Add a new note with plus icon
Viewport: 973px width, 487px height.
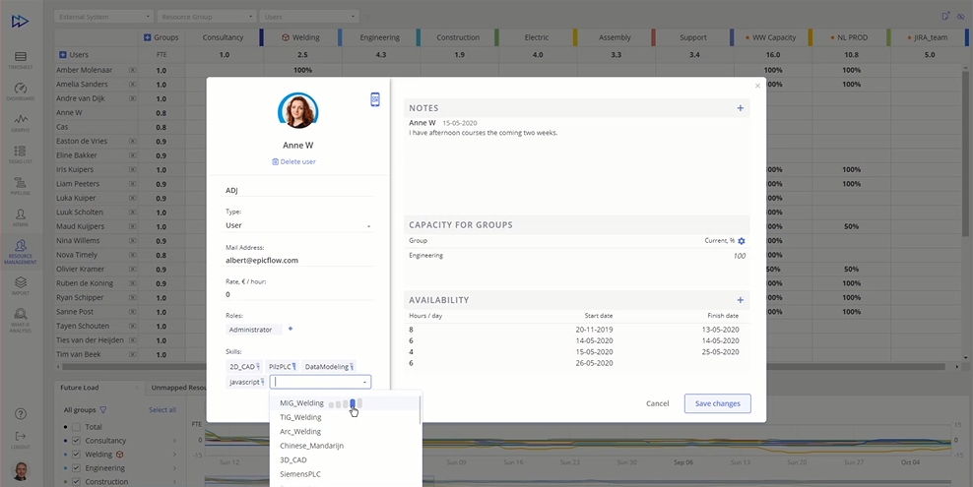pos(741,108)
